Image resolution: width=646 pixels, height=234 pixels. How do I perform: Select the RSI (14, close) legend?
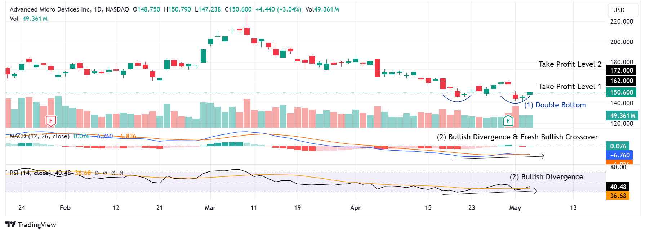(30, 173)
